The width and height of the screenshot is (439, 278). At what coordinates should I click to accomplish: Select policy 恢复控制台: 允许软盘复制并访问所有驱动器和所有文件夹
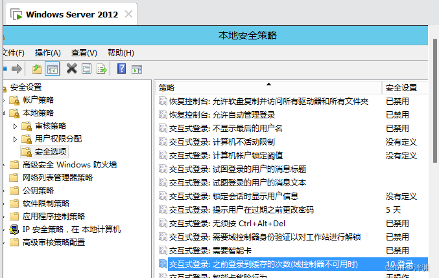[x=268, y=101]
